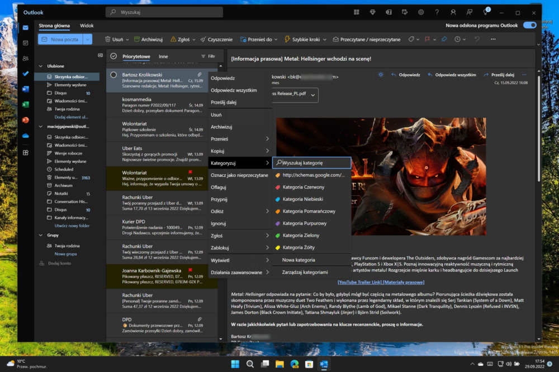Collapse the Ulubione folder section
The height and width of the screenshot is (372, 559).
click(x=41, y=66)
